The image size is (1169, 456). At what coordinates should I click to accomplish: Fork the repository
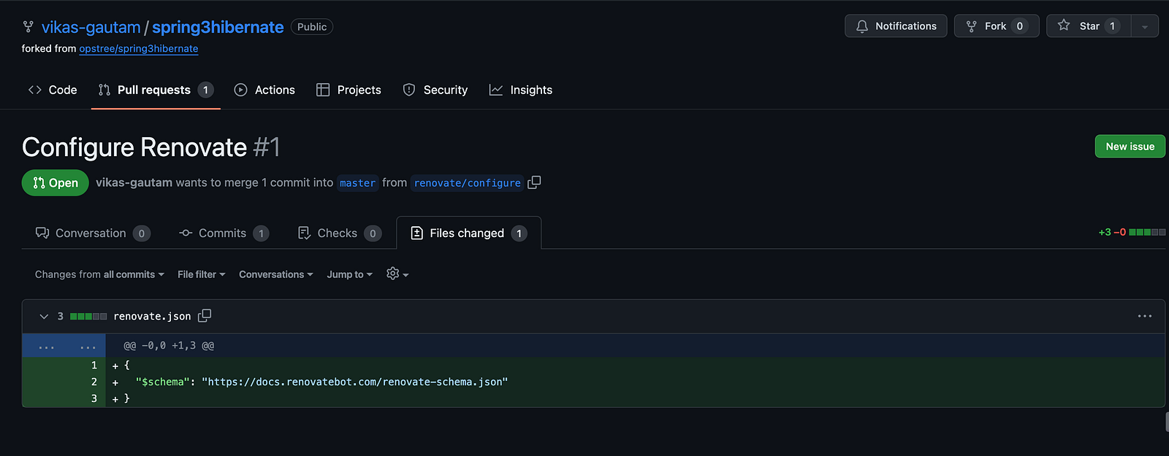coord(997,26)
